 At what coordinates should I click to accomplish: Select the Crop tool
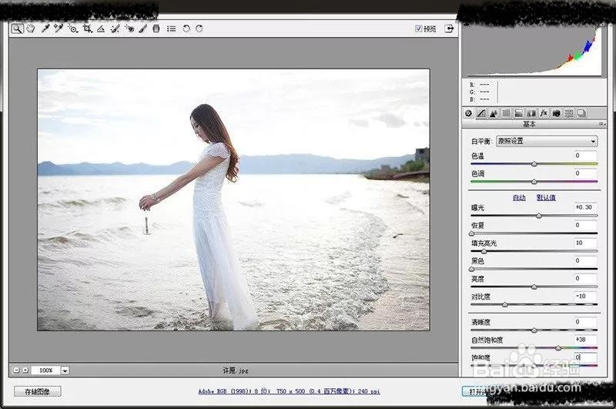tap(88, 28)
